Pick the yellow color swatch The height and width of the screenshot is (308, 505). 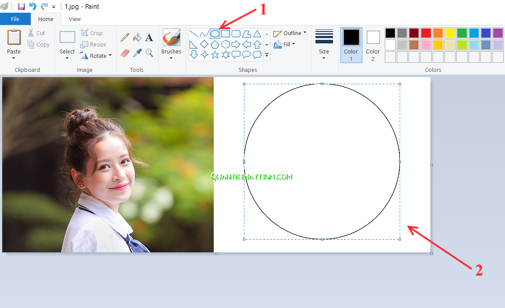(x=450, y=33)
